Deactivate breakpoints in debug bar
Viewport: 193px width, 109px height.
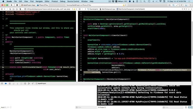(x=6, y=84)
